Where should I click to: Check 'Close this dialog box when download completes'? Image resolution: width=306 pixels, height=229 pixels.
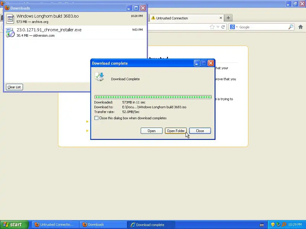coord(97,118)
